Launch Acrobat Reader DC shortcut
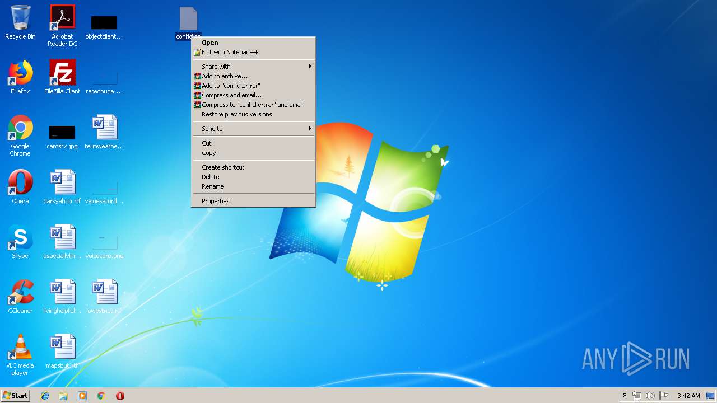This screenshot has height=403, width=717. click(62, 25)
